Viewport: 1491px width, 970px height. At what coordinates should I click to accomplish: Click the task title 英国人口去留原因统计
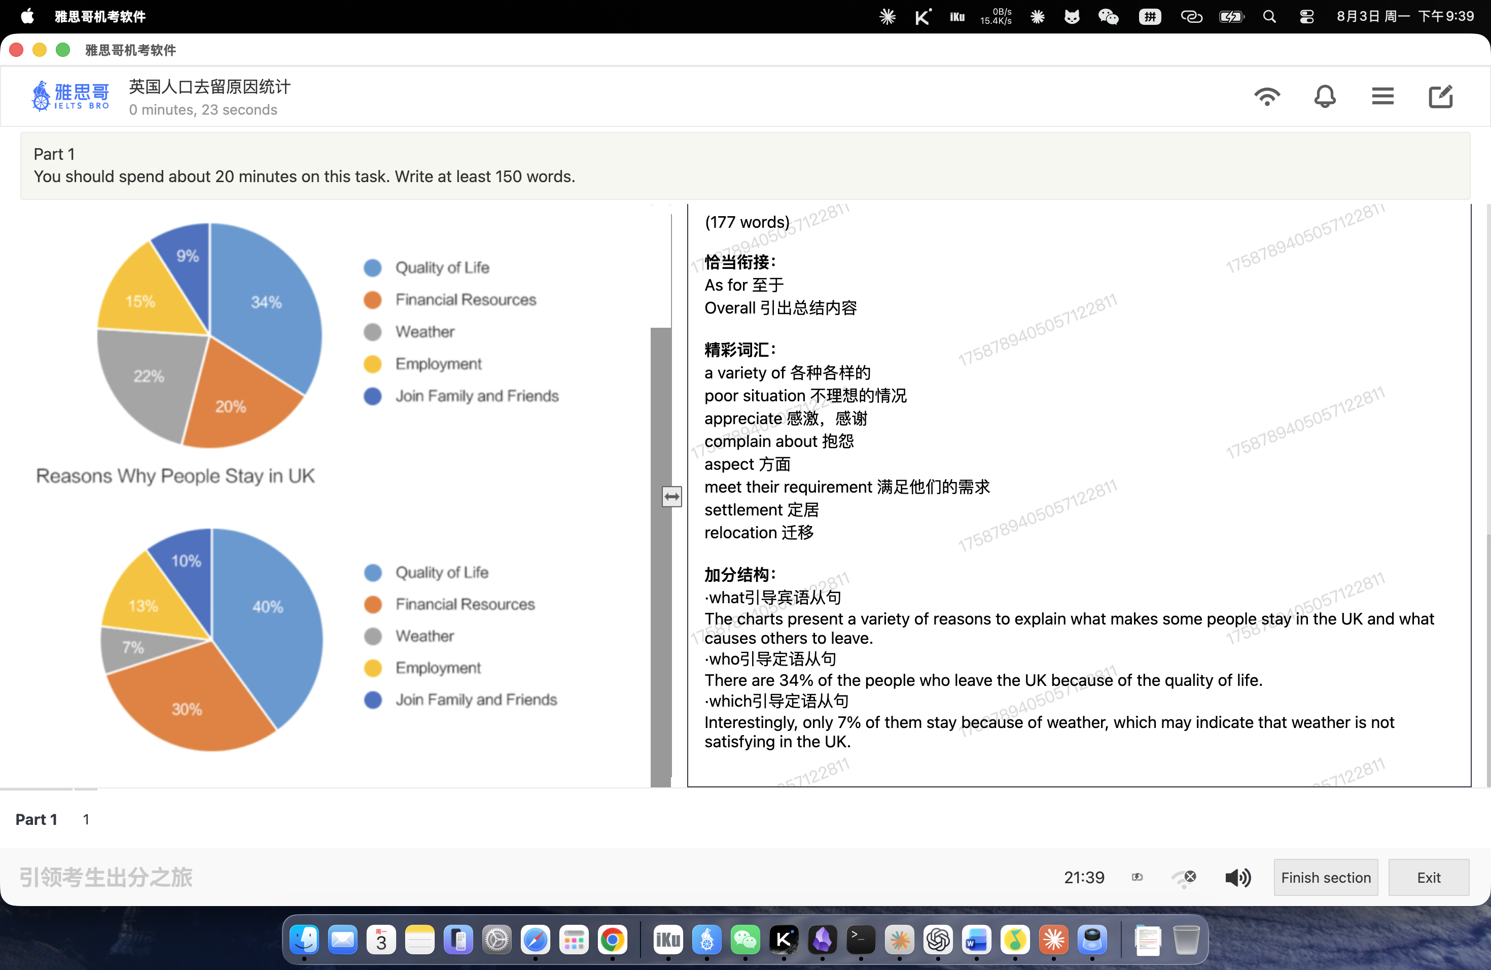click(210, 86)
